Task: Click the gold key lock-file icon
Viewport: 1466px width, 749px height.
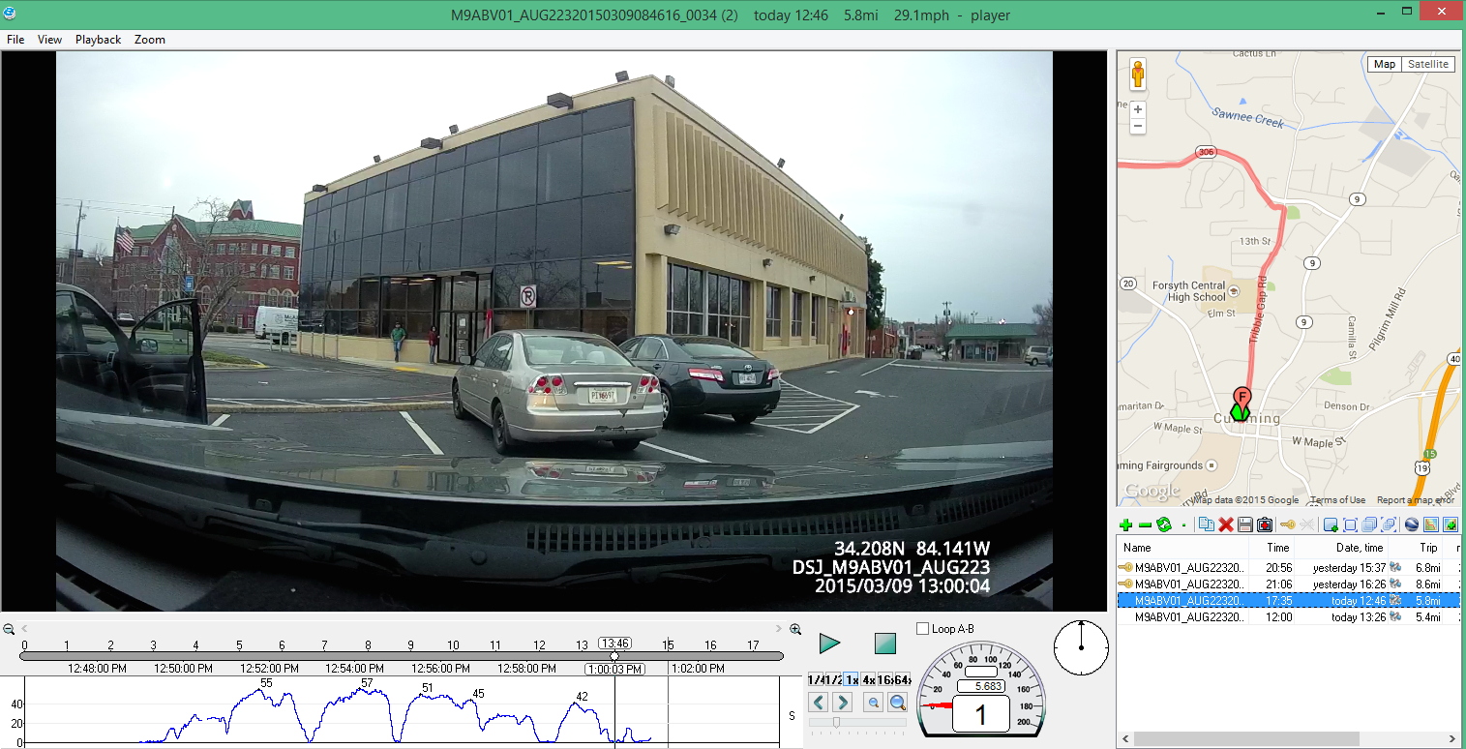Action: point(1288,524)
